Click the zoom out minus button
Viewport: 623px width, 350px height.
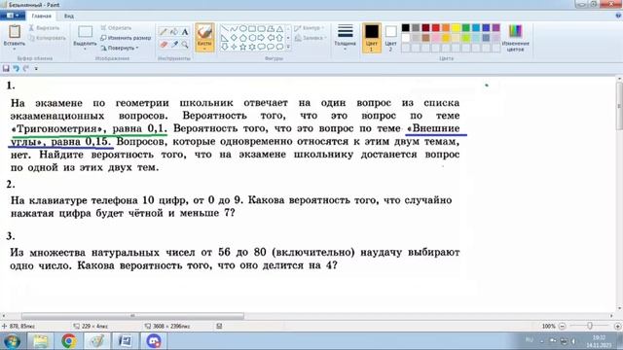coord(562,327)
